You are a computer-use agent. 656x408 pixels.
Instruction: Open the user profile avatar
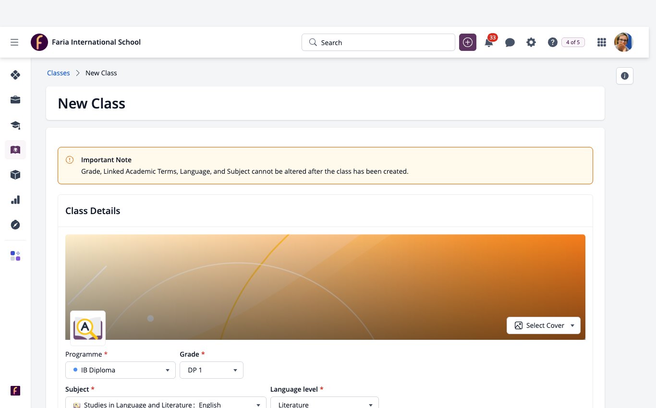pyautogui.click(x=624, y=42)
